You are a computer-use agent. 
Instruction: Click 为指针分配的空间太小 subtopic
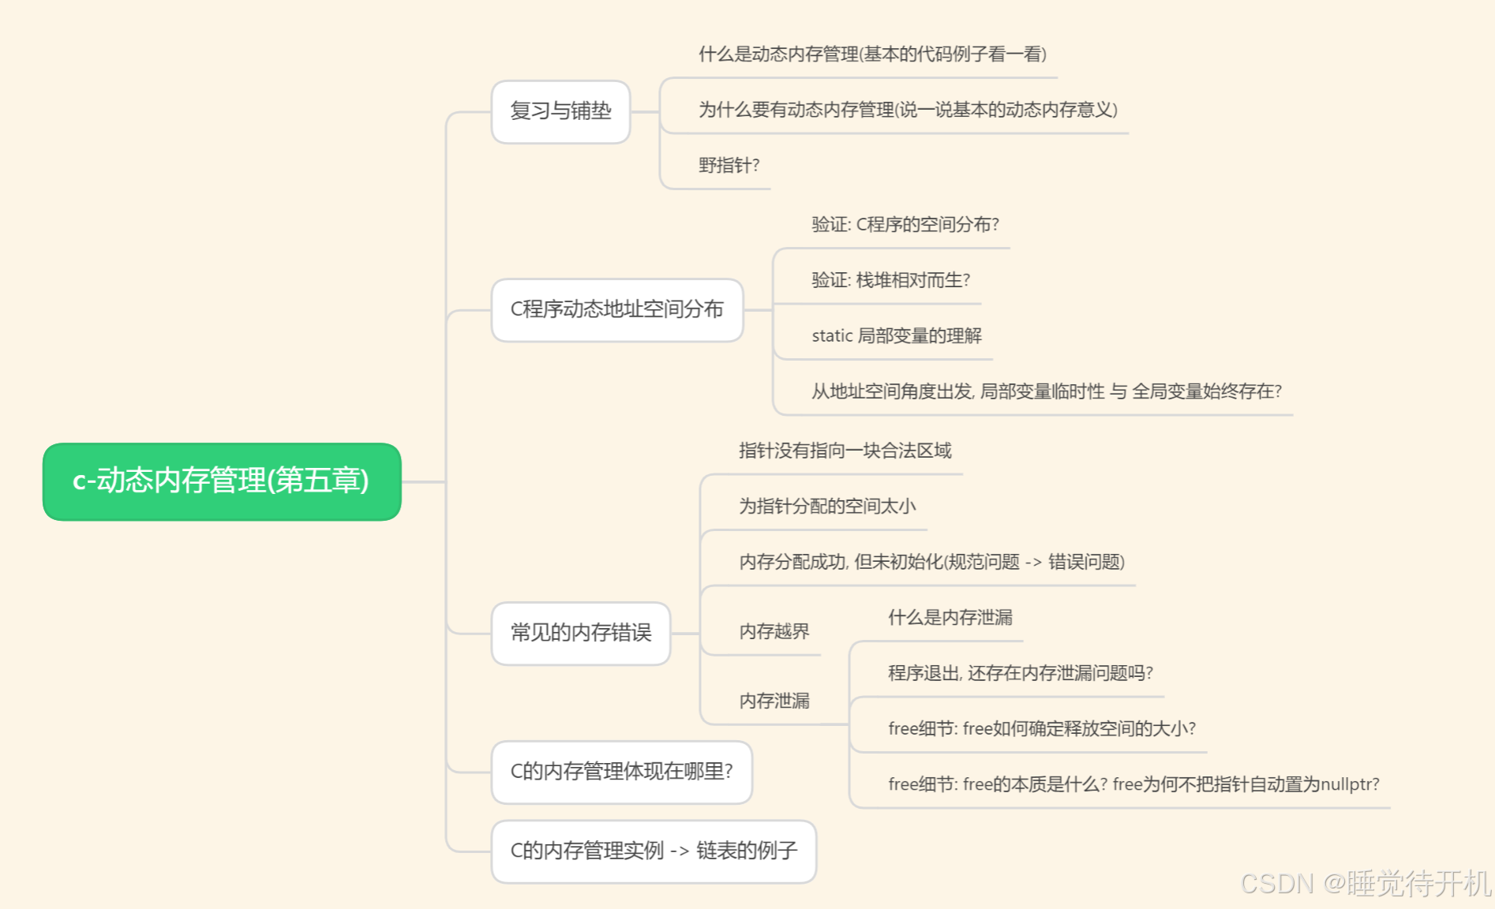tap(827, 506)
